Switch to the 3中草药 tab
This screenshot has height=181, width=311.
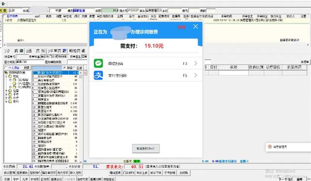pyautogui.click(x=57, y=51)
